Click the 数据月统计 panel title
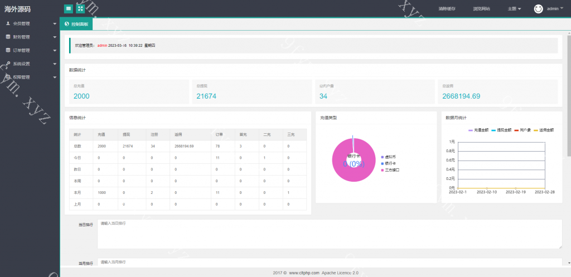 [456, 118]
